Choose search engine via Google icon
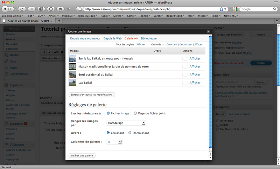Viewport: 280px width, 169px height. (x=236, y=9)
